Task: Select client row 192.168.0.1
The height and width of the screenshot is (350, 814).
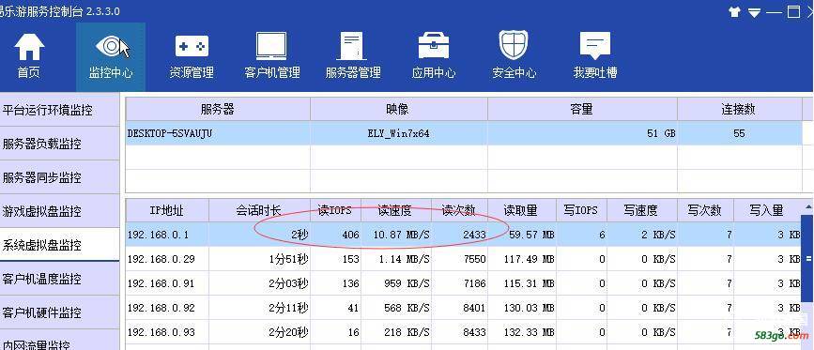Action: pos(464,235)
